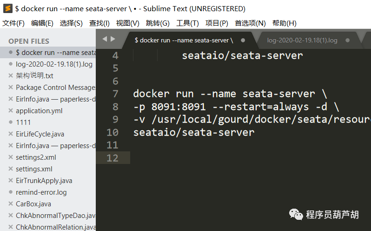Select ChkAbnormalTypeDao.java in the sidebar
Viewport: 371px width, 231px height.
click(55, 216)
